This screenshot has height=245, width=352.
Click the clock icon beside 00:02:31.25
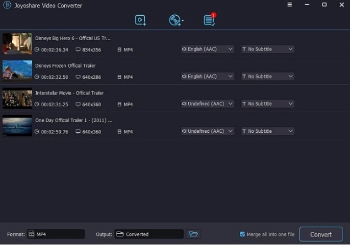point(37,104)
